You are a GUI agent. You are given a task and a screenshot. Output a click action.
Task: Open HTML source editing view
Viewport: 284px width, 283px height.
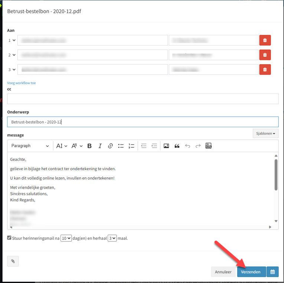[x=209, y=146]
